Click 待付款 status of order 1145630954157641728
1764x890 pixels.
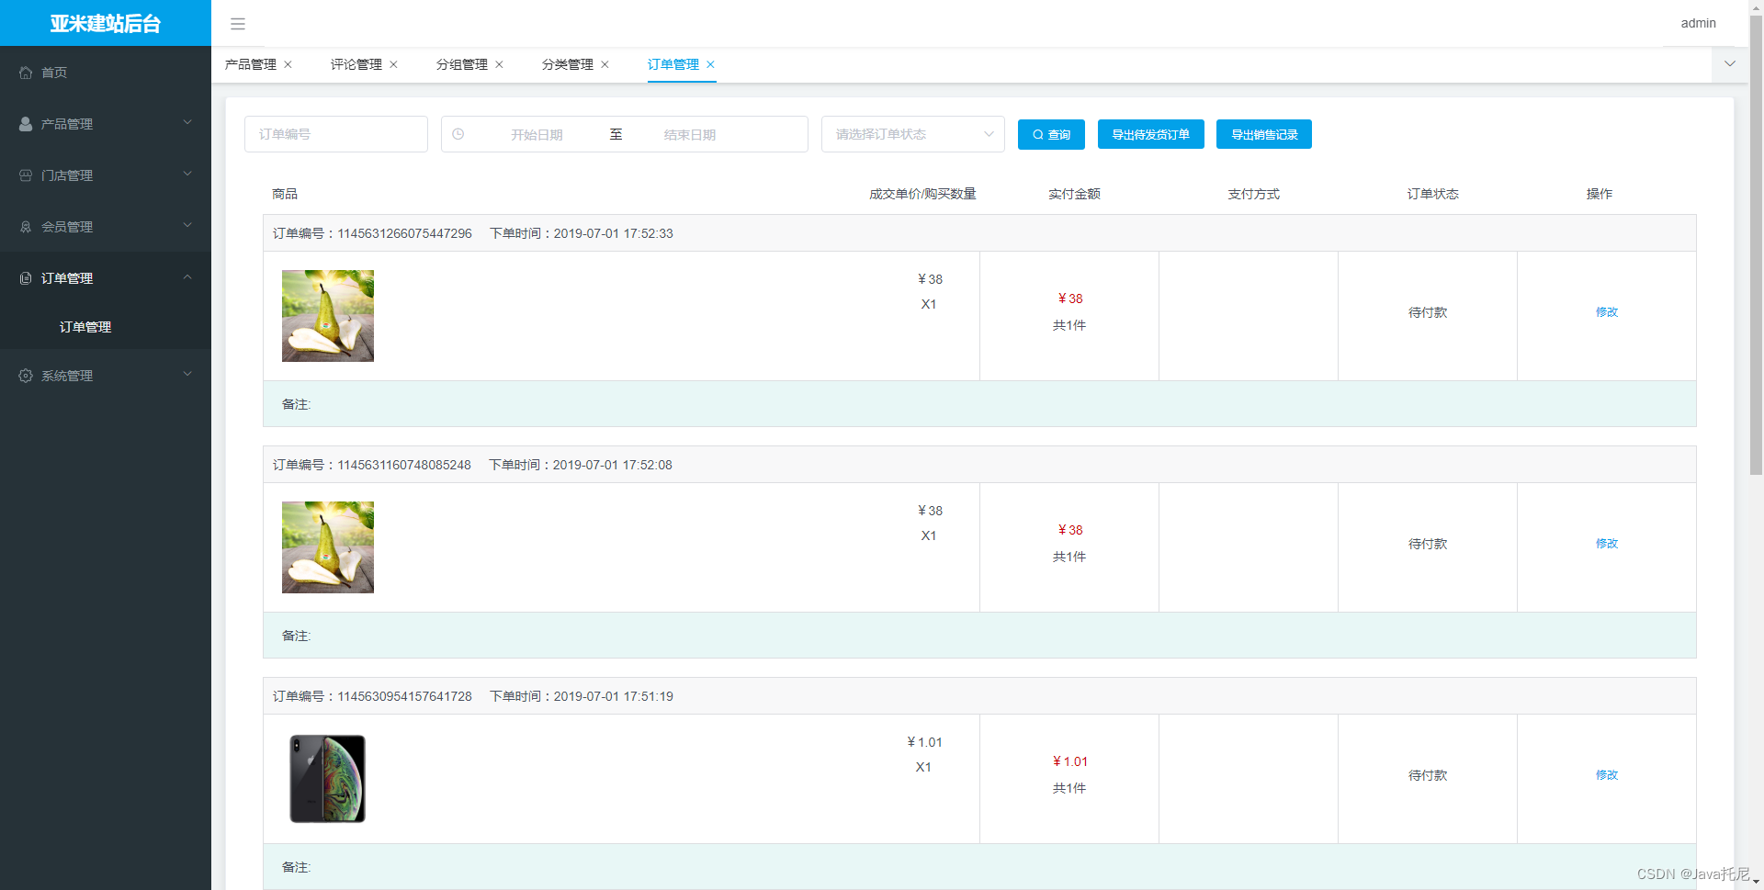[x=1428, y=775]
